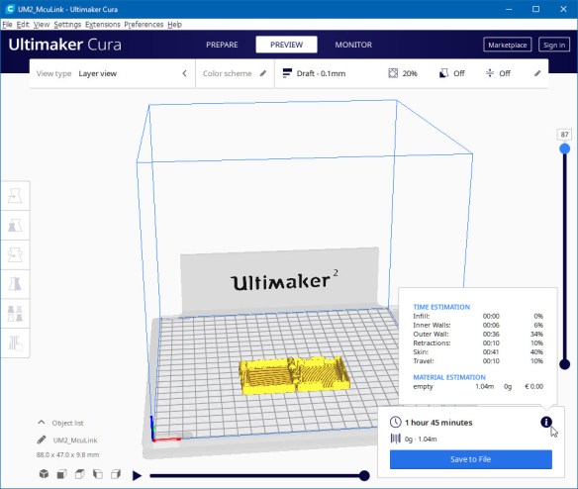578x489 pixels.
Task: Click the Outer Wall row in time estimation
Action: click(478, 335)
